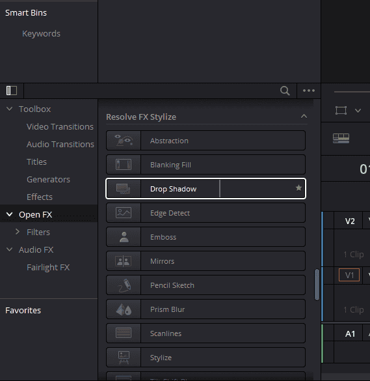This screenshot has width=370, height=381.
Task: Click the transform overlay rectangle icon
Action: pyautogui.click(x=341, y=110)
